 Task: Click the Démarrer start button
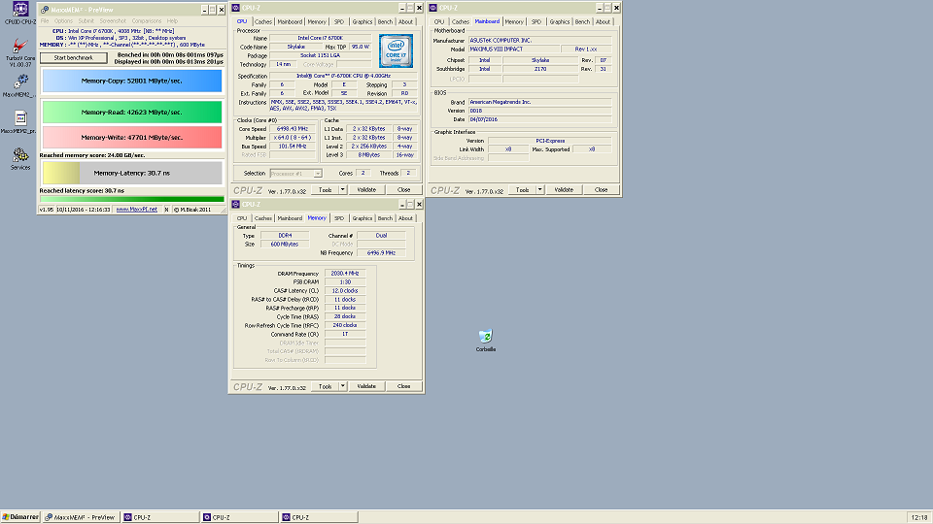point(20,517)
